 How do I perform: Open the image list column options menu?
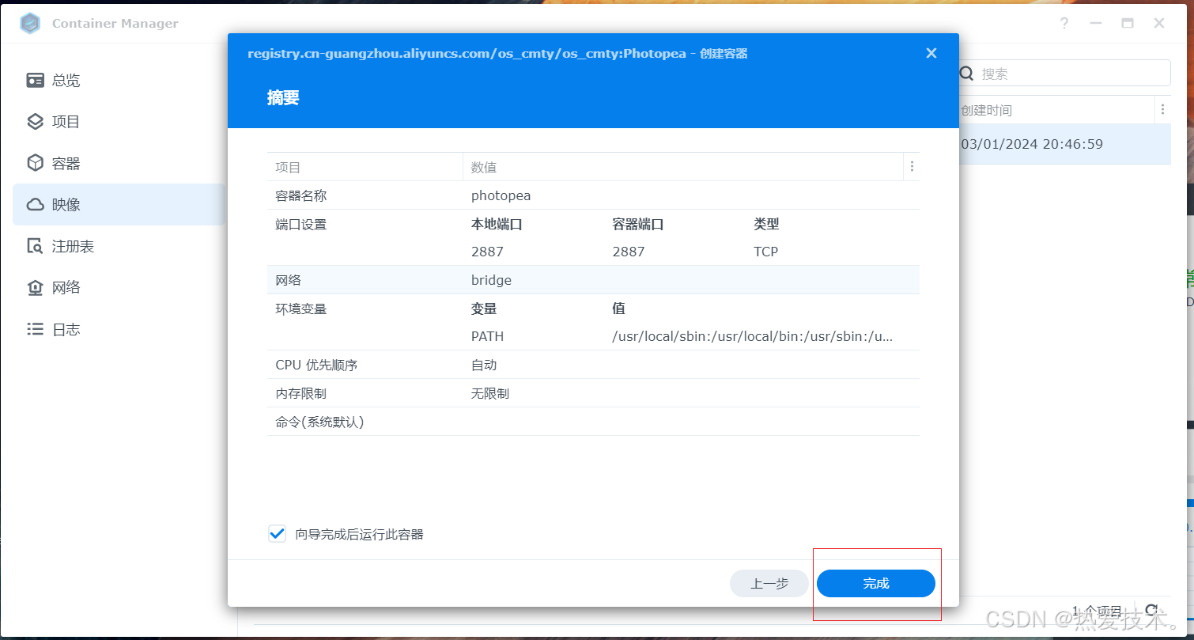pos(1162,109)
